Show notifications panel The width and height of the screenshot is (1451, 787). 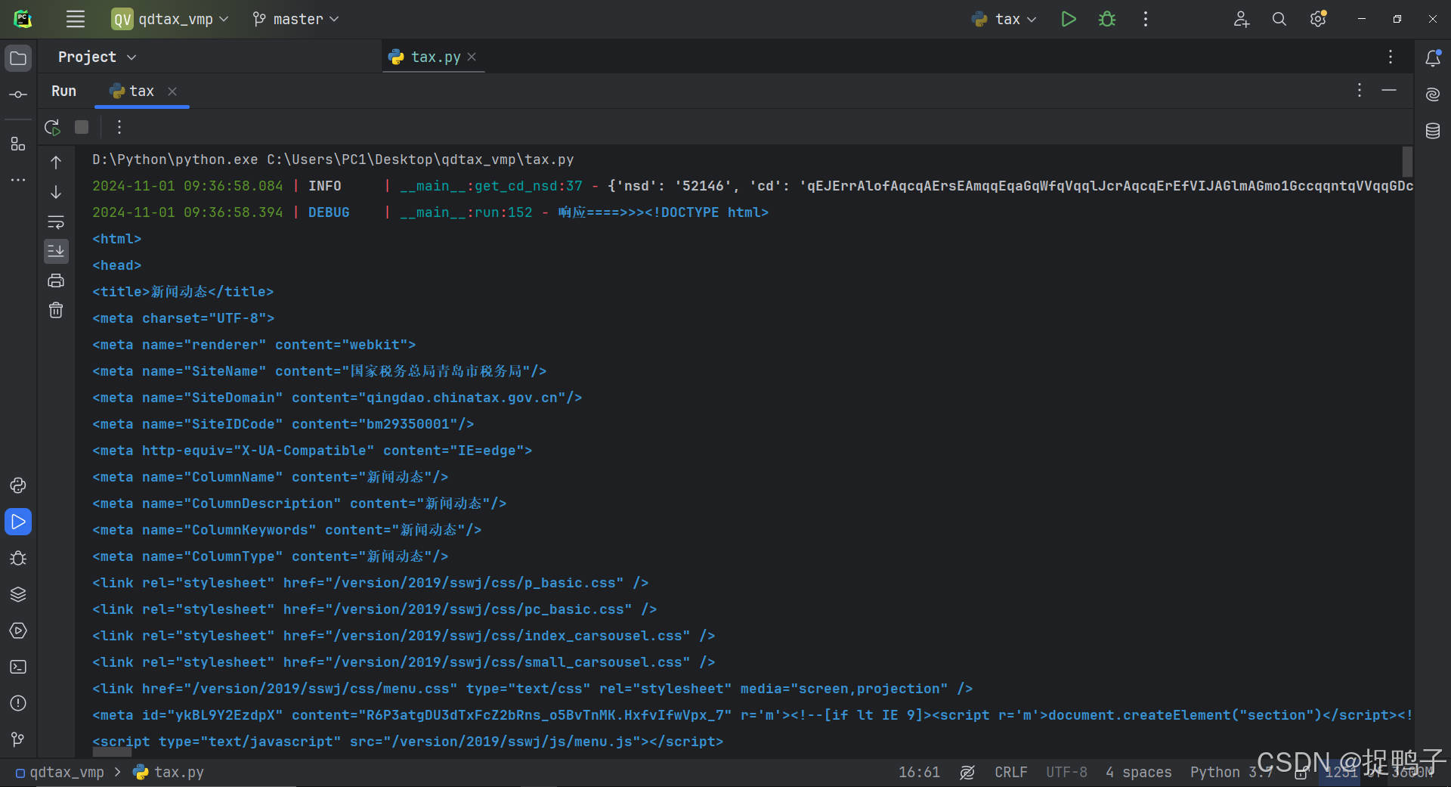pyautogui.click(x=1433, y=58)
